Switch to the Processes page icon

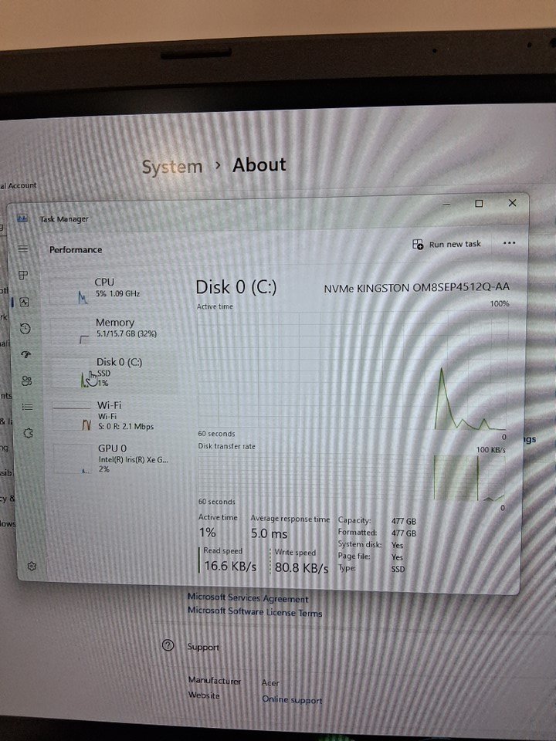[x=24, y=275]
